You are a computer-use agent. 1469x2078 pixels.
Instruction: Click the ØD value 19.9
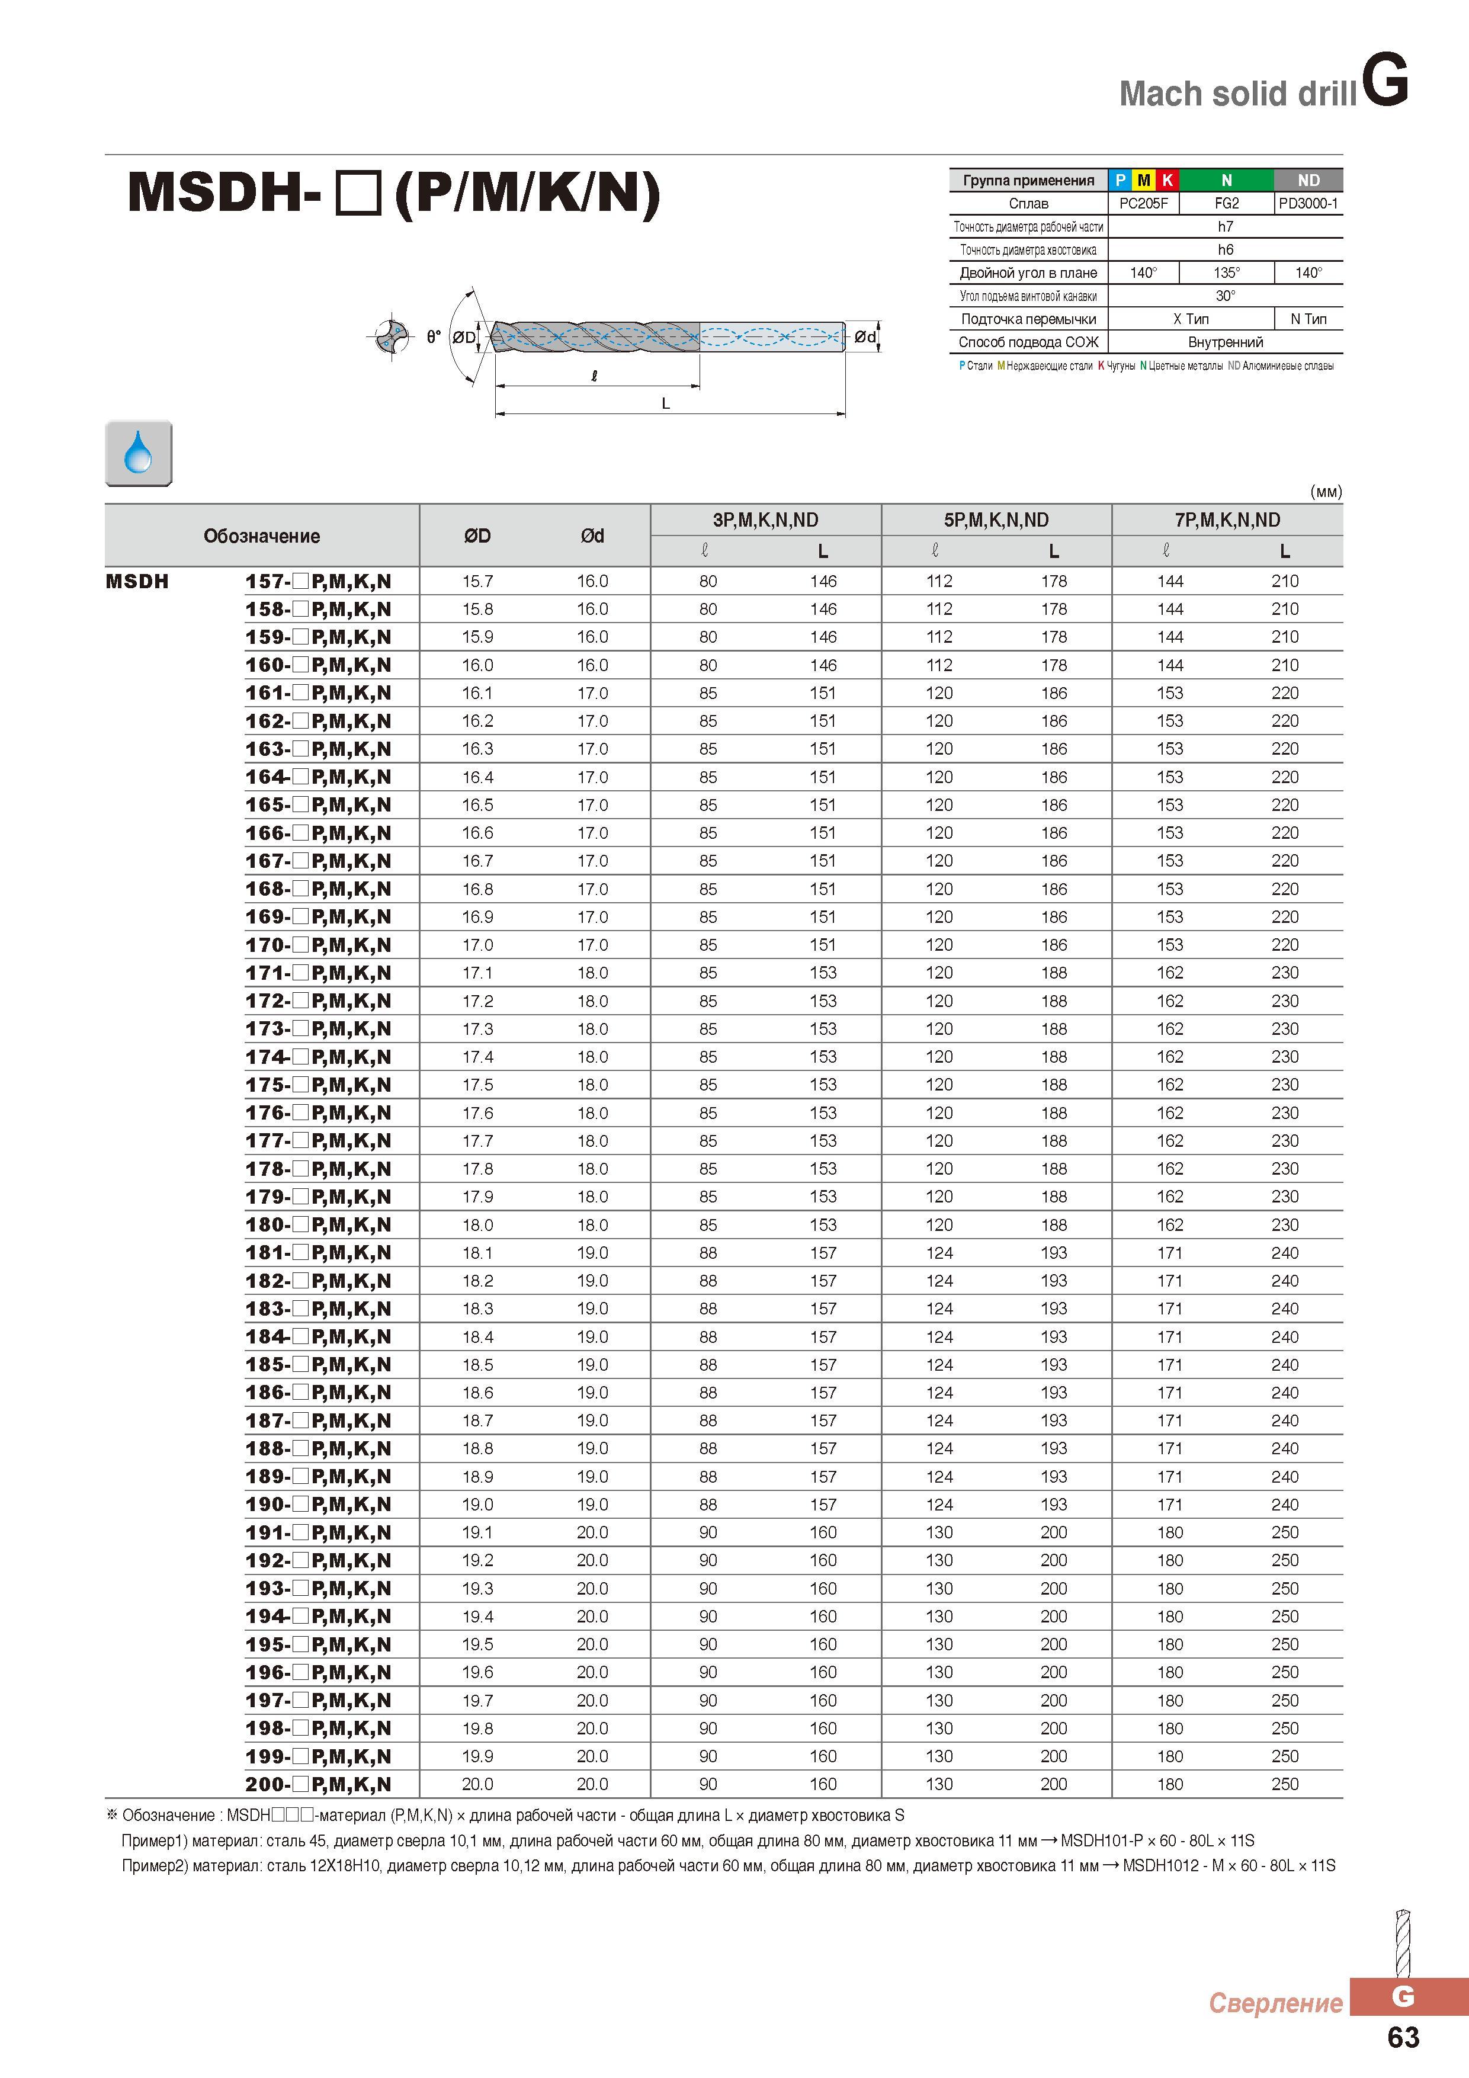(x=478, y=1756)
